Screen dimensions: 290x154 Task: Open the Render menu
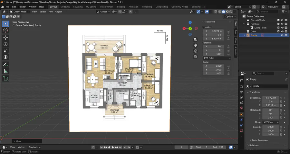(22, 7)
